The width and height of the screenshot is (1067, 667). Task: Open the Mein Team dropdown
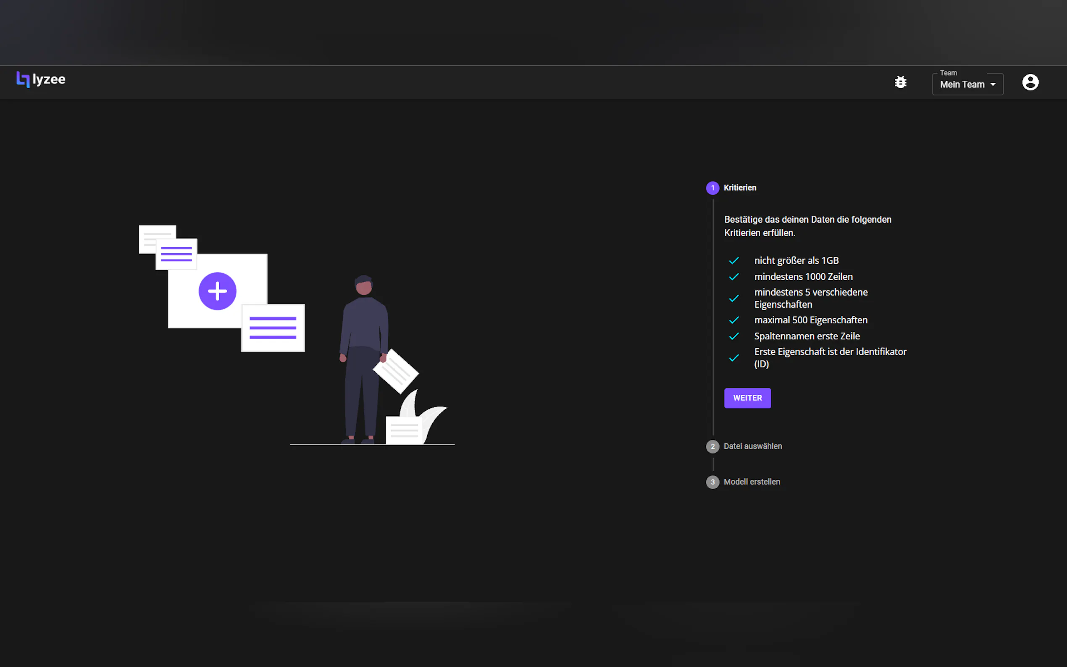[962, 84]
